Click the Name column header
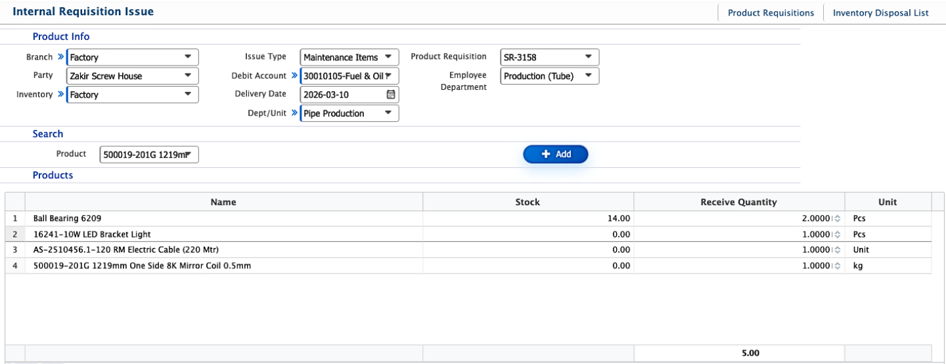Viewport: 946px width, 364px height. (x=223, y=202)
